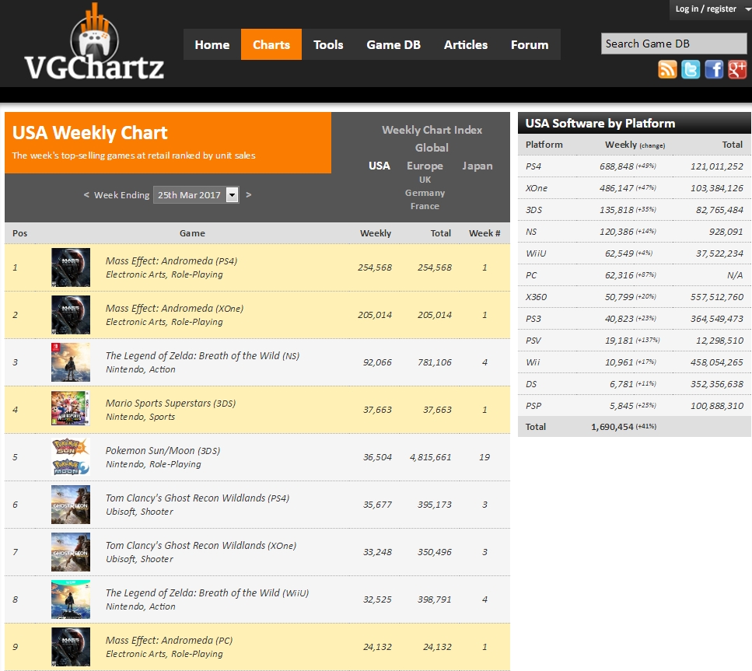Click XOne in the platform table
Screen dimensions: 752x671
536,188
